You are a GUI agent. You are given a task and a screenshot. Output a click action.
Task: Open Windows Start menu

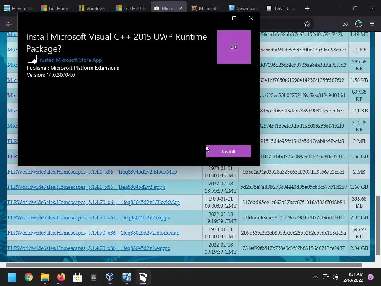12,277
